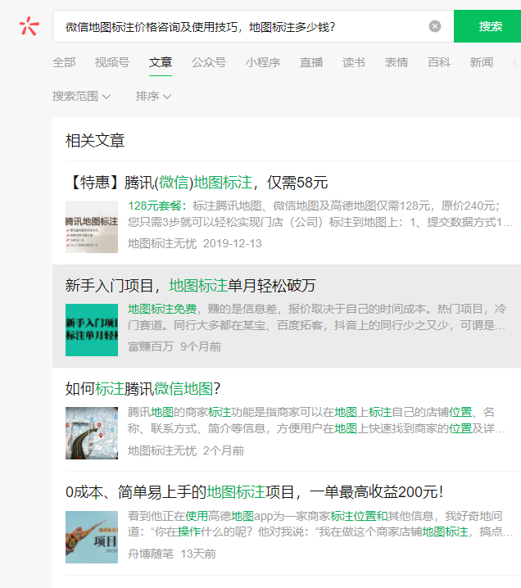
Task: Open the 百科 tab
Action: click(438, 62)
